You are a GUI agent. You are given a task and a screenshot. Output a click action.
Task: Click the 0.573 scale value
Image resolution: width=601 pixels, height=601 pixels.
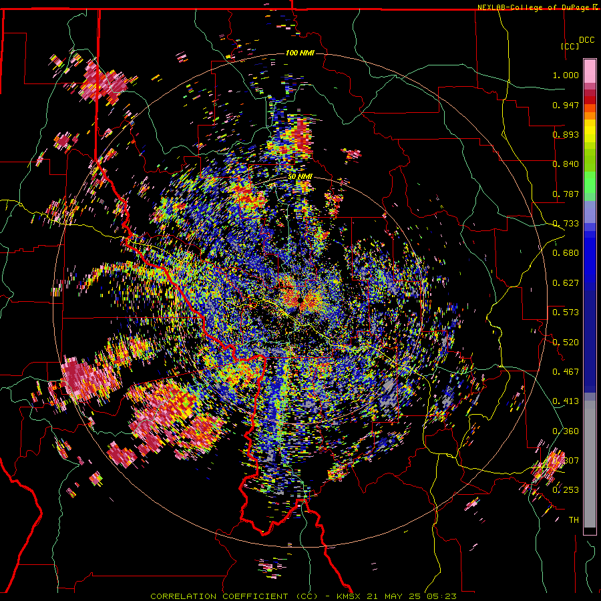(x=566, y=313)
